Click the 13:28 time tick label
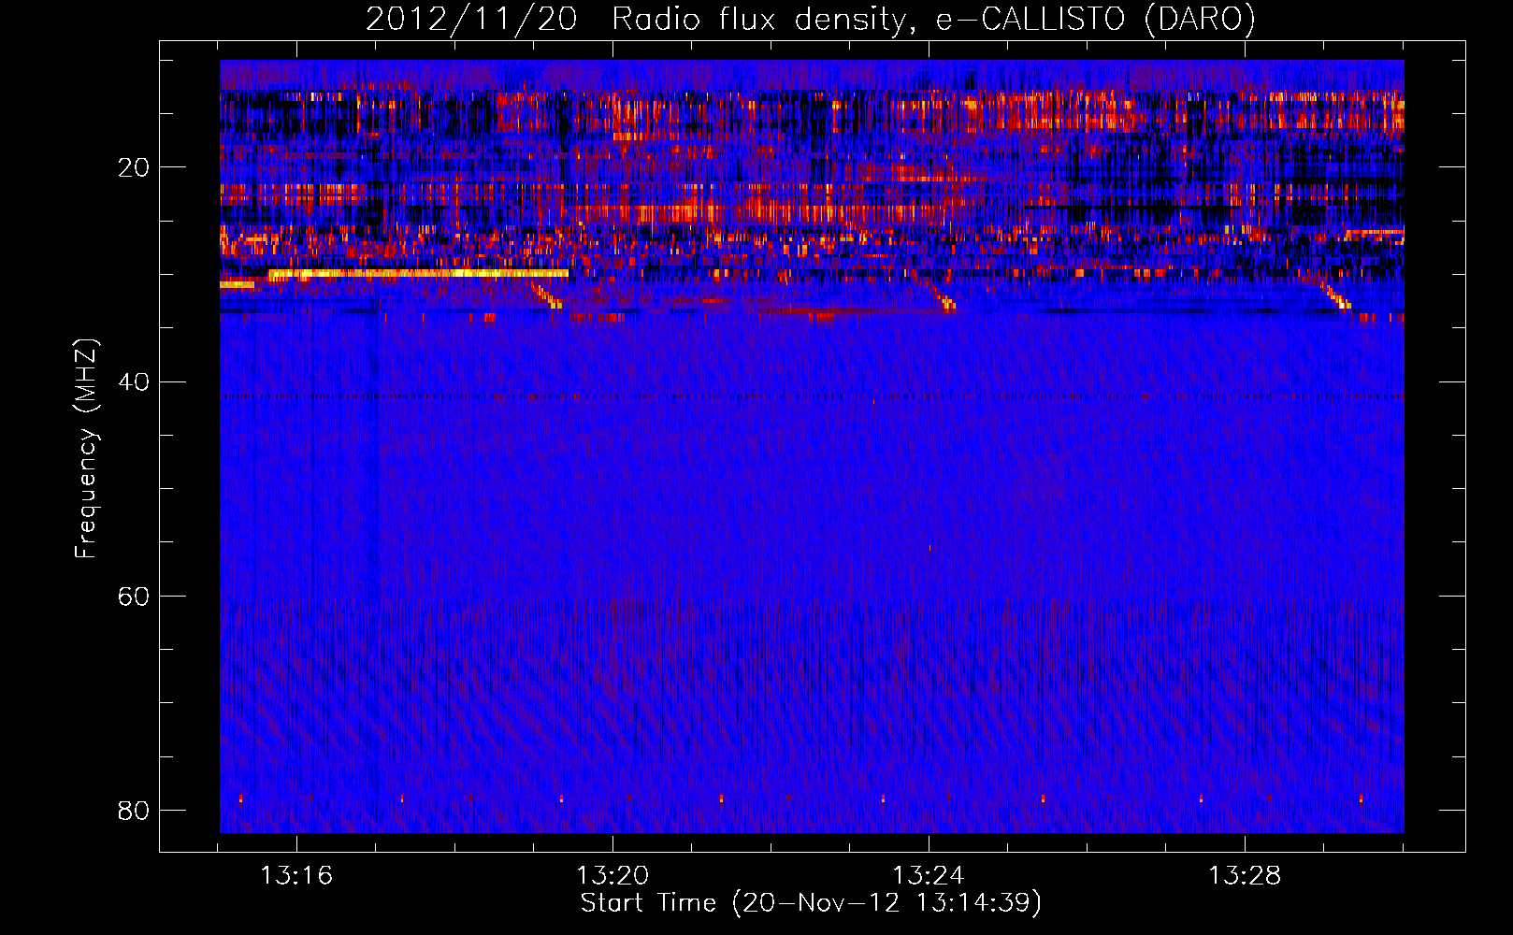This screenshot has height=935, width=1513. coord(1245,876)
